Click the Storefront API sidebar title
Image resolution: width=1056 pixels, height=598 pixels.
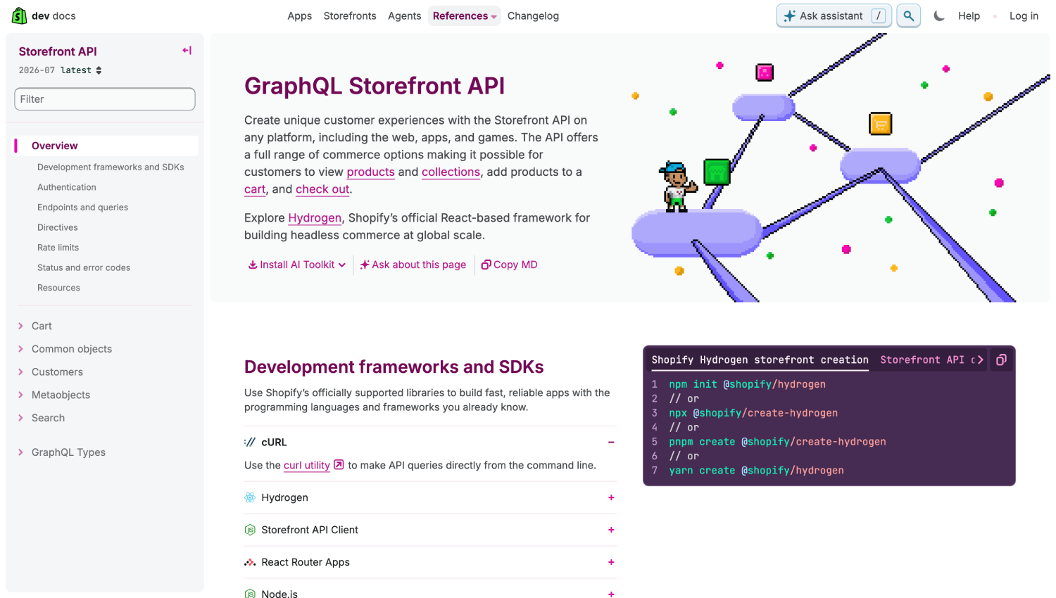pos(58,51)
